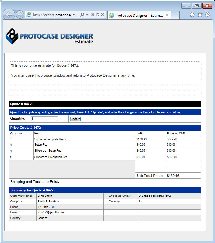The height and width of the screenshot is (243, 215).
Task: Toggle the Compatibility View icon
Action: click(x=92, y=15)
